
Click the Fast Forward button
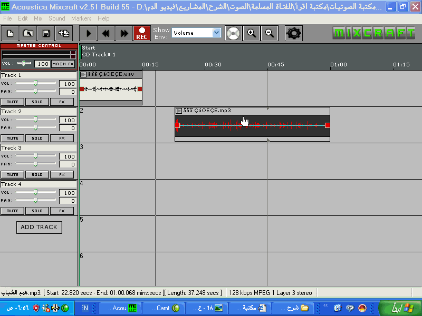click(x=124, y=33)
